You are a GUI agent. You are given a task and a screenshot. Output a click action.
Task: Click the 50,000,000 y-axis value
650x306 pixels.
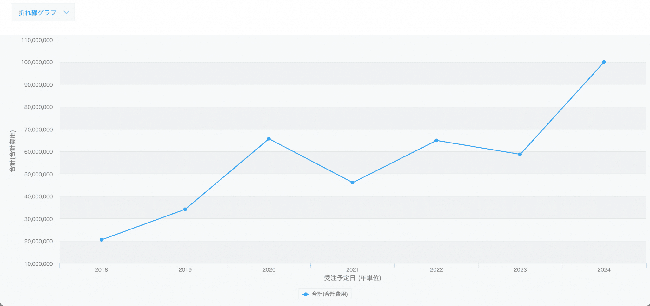[38, 174]
